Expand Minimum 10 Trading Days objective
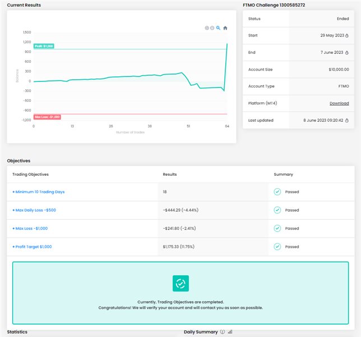 click(39, 192)
